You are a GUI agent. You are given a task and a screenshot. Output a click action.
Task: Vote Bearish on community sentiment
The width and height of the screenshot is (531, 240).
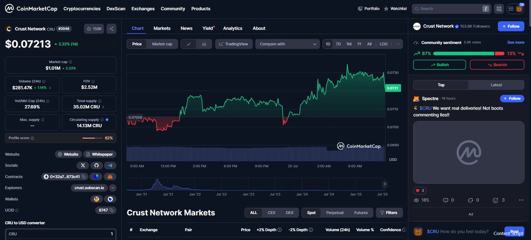point(497,65)
